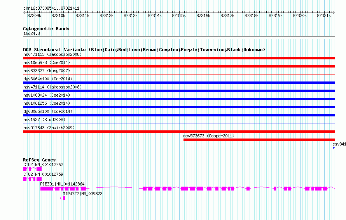Open variant nsv573673 (Cooper2011) label
346x220 pixels.
point(209,136)
